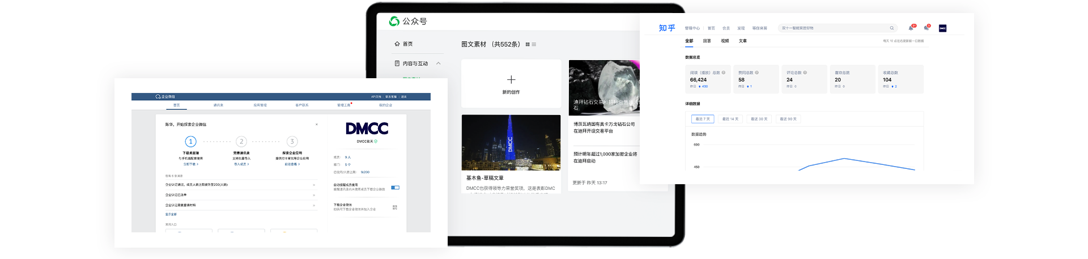Click the 基木鱼-草稿文章 title
This screenshot has height=259, width=1088.
point(485,178)
